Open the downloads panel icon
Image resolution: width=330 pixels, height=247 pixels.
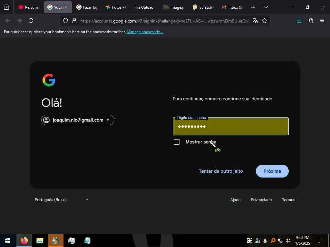click(299, 21)
